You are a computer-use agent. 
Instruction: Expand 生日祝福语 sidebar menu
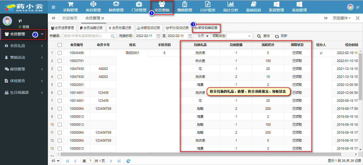(x=24, y=92)
